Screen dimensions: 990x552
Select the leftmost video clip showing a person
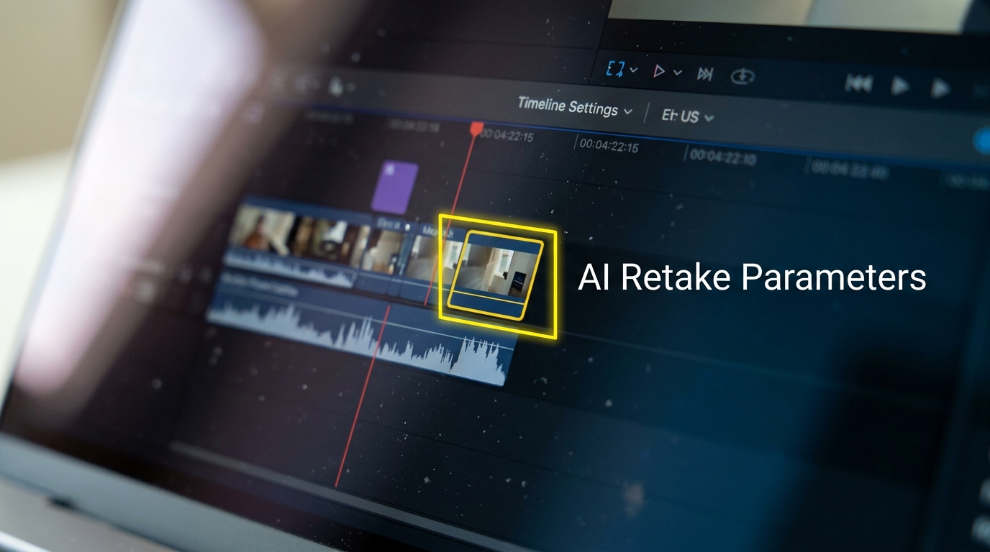263,231
